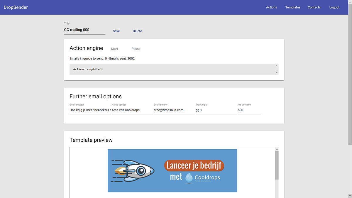Click the DropSender brand logo
This screenshot has height=198, width=352.
pyautogui.click(x=16, y=7)
